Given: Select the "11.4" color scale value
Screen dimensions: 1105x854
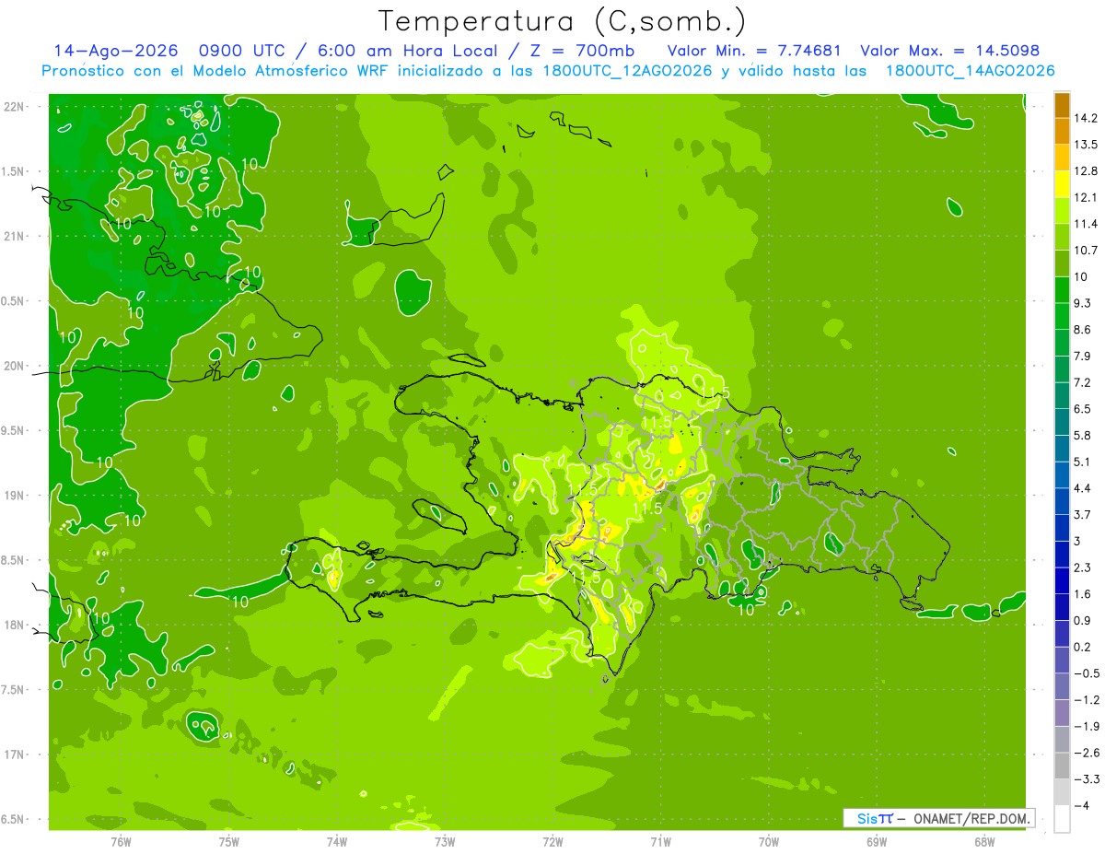Looking at the screenshot, I should [x=1086, y=224].
